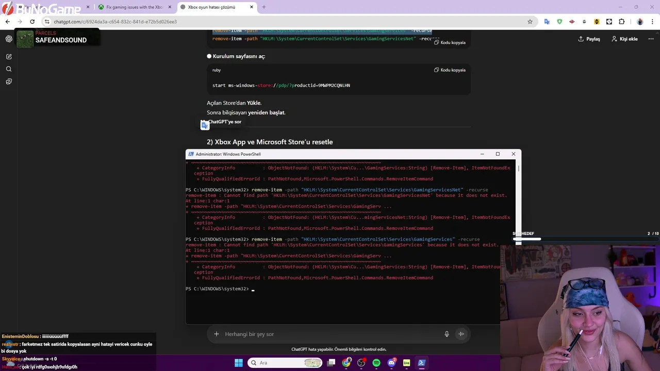Screen dimensions: 660x371
Task: Open the Google Translate extension icon
Action: tap(547, 22)
